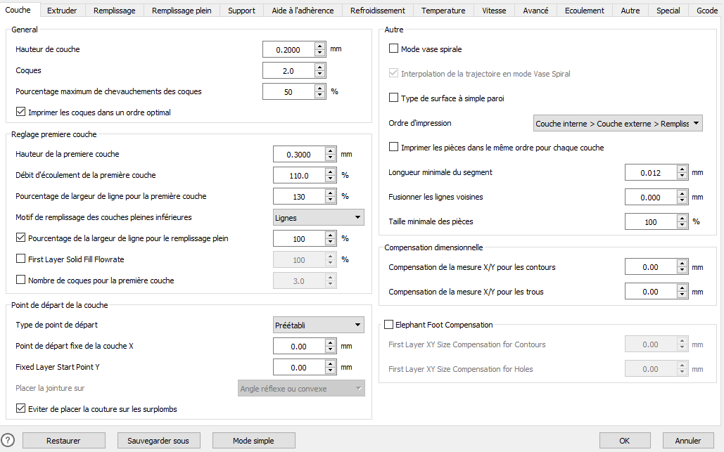Click the help question mark icon
The image size is (724, 452).
[x=8, y=440]
